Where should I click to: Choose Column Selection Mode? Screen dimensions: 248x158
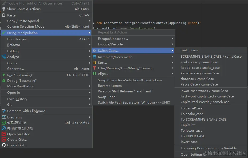tap(26, 27)
